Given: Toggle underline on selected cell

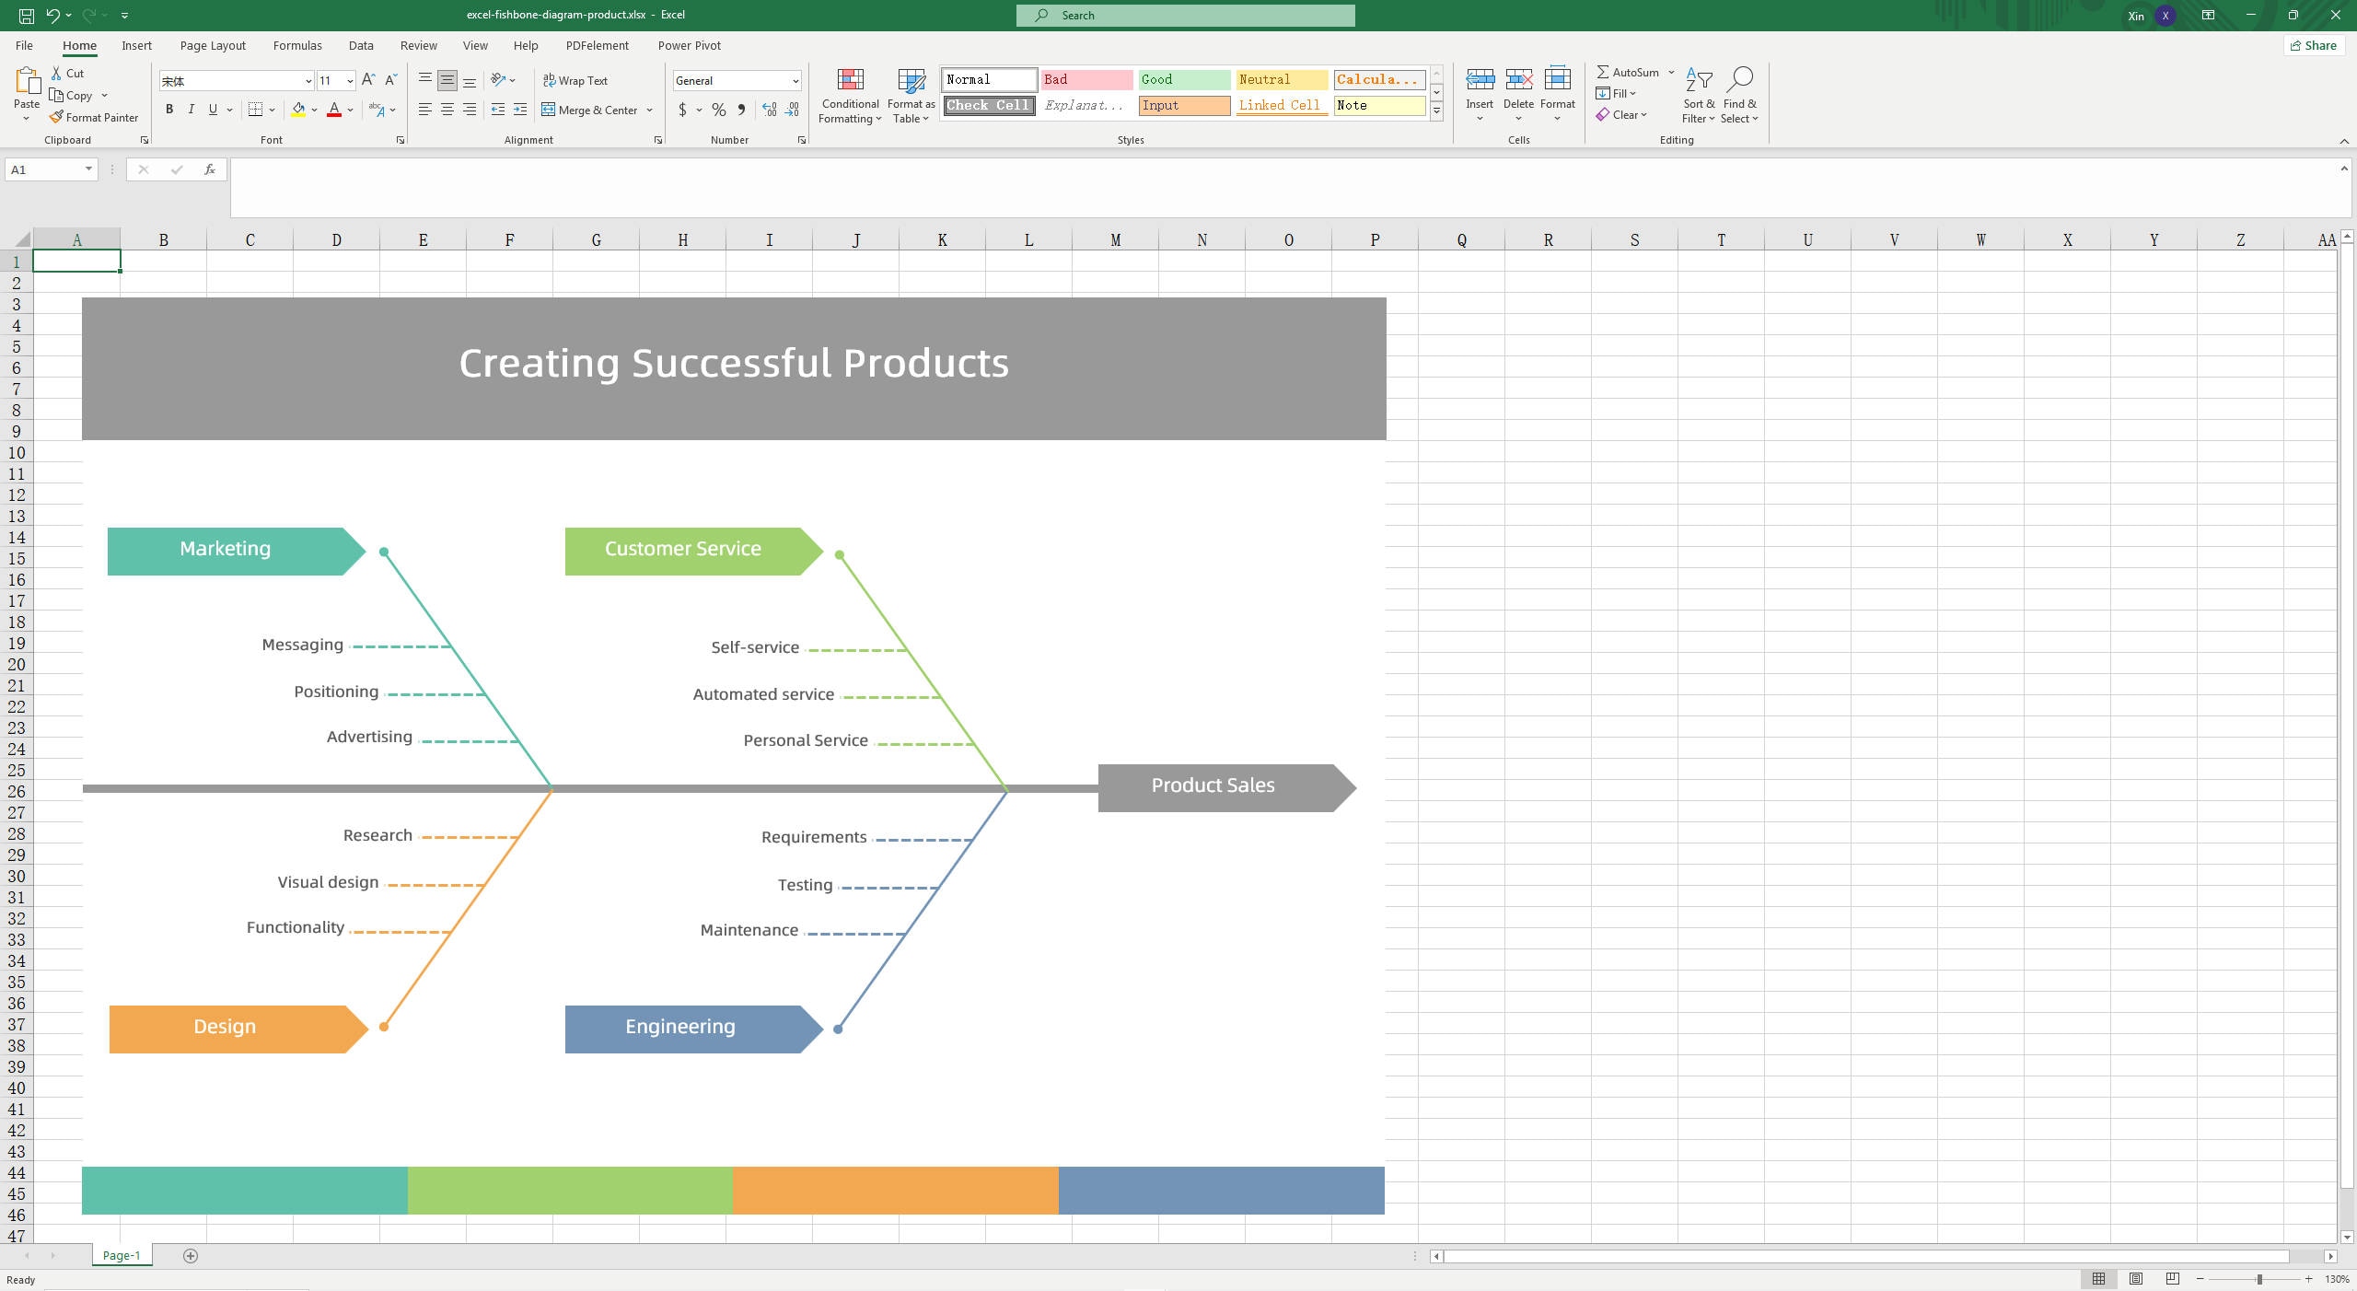Looking at the screenshot, I should 213,110.
